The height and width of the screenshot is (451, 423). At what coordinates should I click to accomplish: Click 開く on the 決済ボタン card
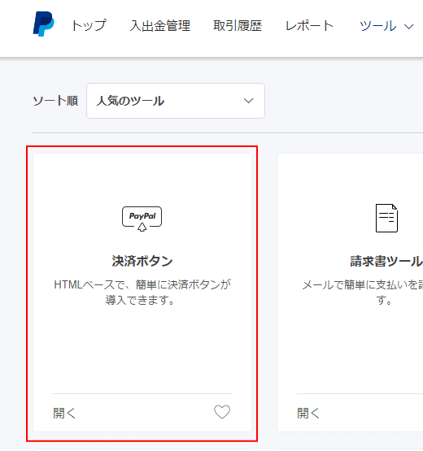(64, 413)
